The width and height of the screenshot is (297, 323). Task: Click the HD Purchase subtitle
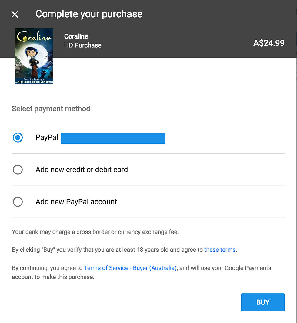83,45
